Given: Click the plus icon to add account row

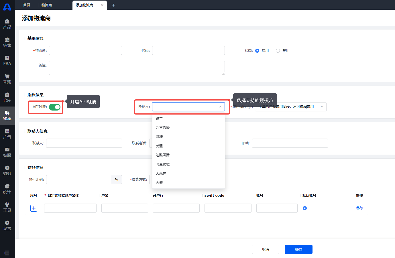Looking at the screenshot, I should click(x=34, y=208).
